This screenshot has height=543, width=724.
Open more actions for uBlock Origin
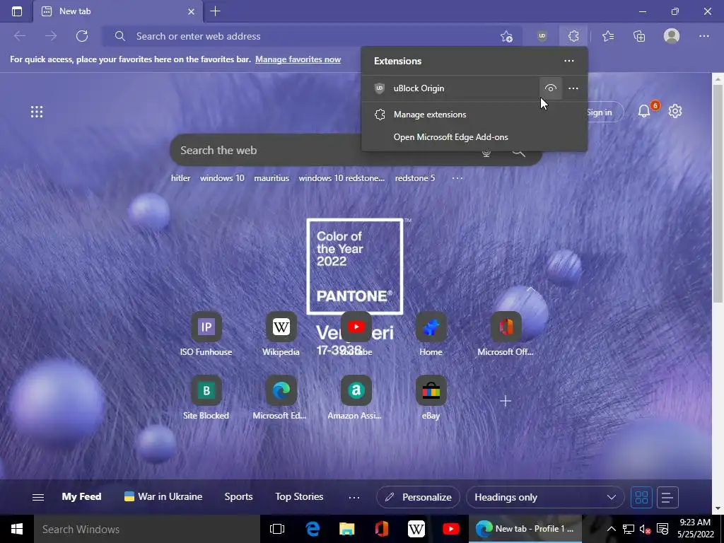pyautogui.click(x=573, y=88)
